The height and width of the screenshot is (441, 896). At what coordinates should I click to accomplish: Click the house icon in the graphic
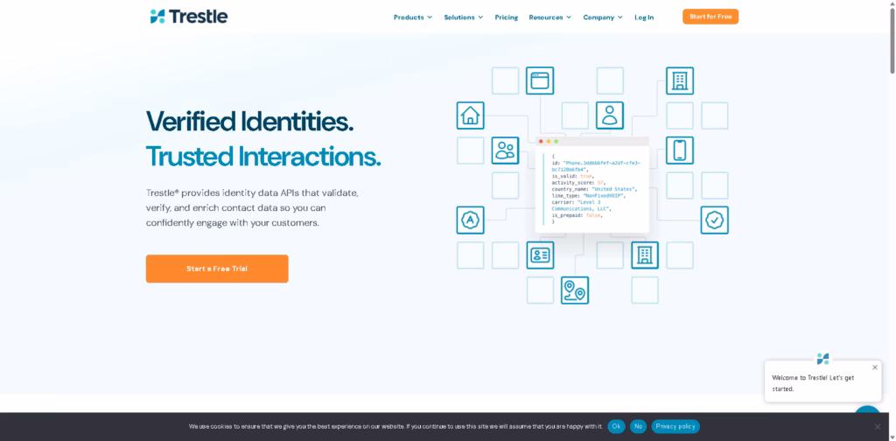[470, 115]
